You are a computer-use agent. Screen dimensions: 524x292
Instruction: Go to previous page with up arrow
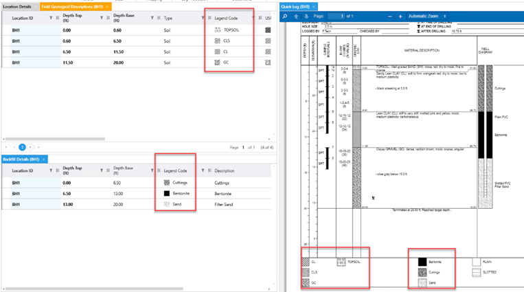(x=296, y=16)
